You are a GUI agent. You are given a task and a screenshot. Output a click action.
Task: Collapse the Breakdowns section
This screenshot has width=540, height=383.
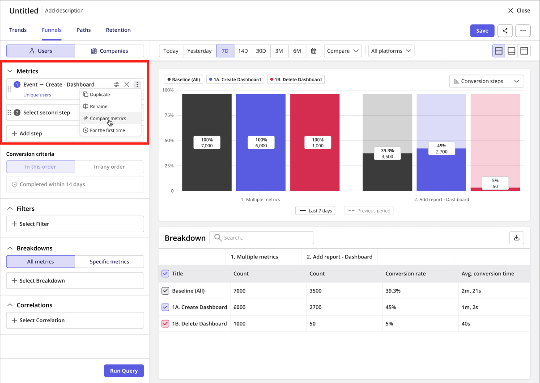point(10,248)
